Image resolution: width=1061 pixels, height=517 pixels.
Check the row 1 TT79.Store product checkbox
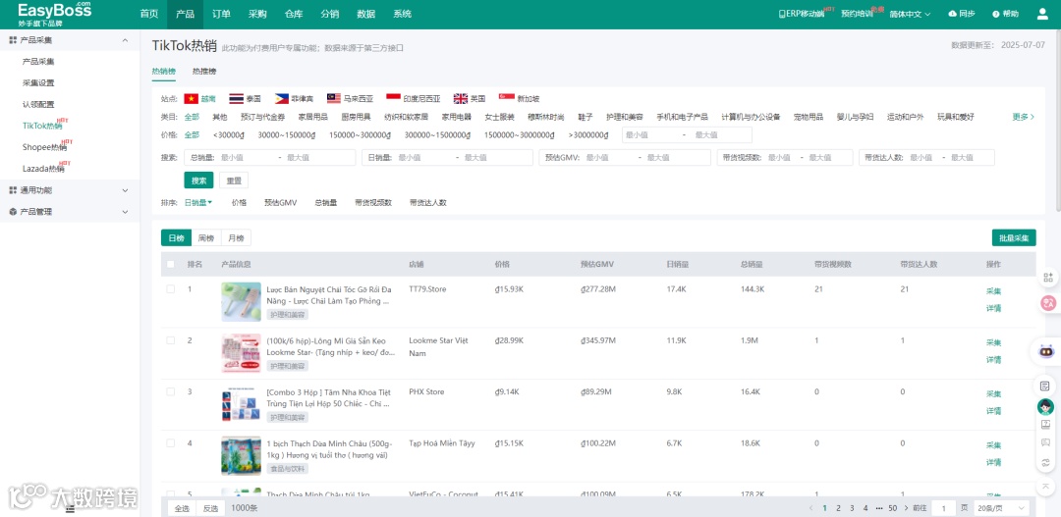coord(171,289)
